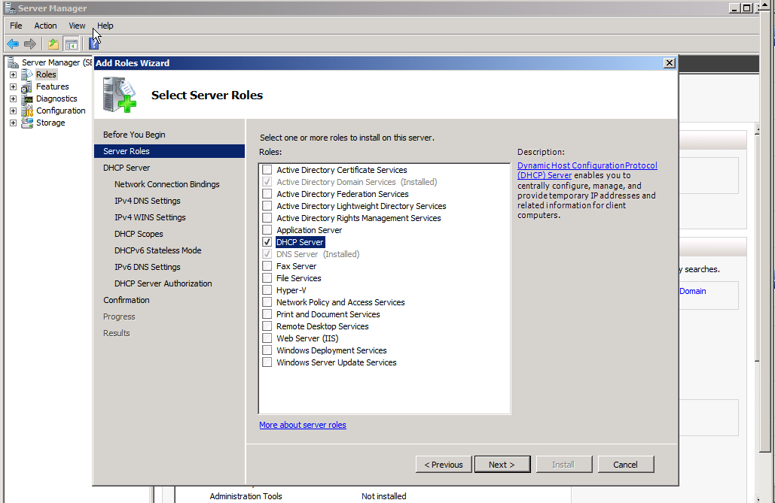Click the Features tree icon
The height and width of the screenshot is (503, 775).
point(27,86)
